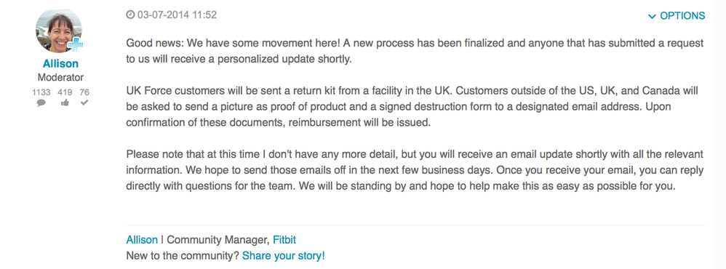Screen dimensions: 726x269
Task: Open the 03-07-2014 11:52 timestamp permalink
Action: tap(177, 15)
